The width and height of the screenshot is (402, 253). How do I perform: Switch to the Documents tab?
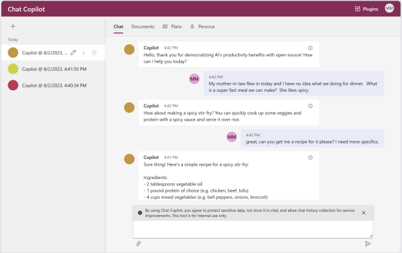143,27
